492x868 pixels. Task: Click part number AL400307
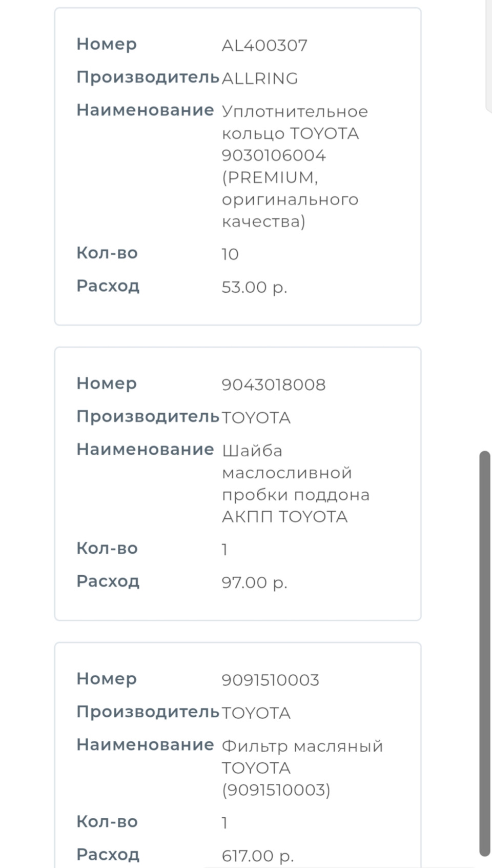(264, 45)
